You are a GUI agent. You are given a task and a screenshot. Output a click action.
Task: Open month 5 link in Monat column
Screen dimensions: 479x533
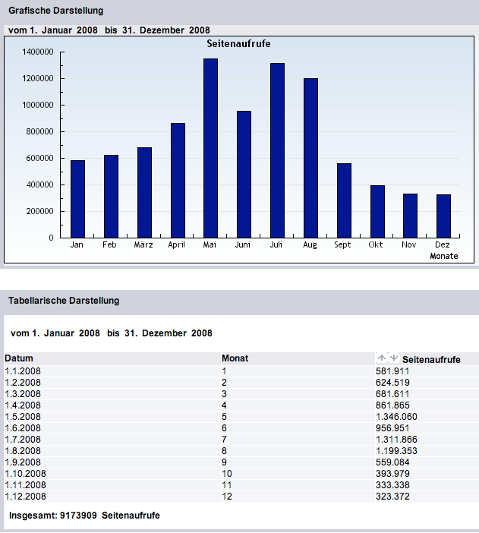coord(224,416)
